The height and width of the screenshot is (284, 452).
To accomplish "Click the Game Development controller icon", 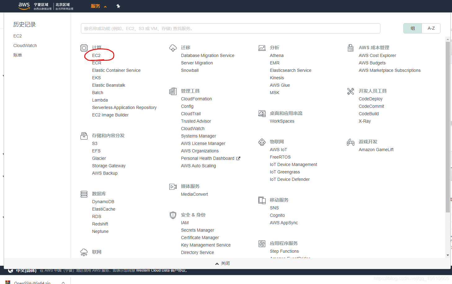I will [x=351, y=142].
